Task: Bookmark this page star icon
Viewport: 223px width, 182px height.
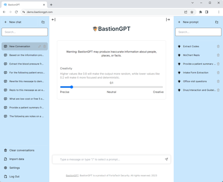Action: (x=192, y=12)
